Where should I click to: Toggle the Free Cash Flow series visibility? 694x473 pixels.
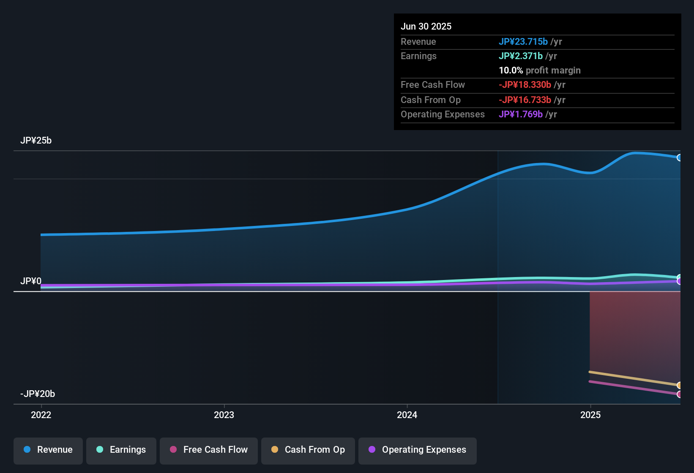(208, 450)
